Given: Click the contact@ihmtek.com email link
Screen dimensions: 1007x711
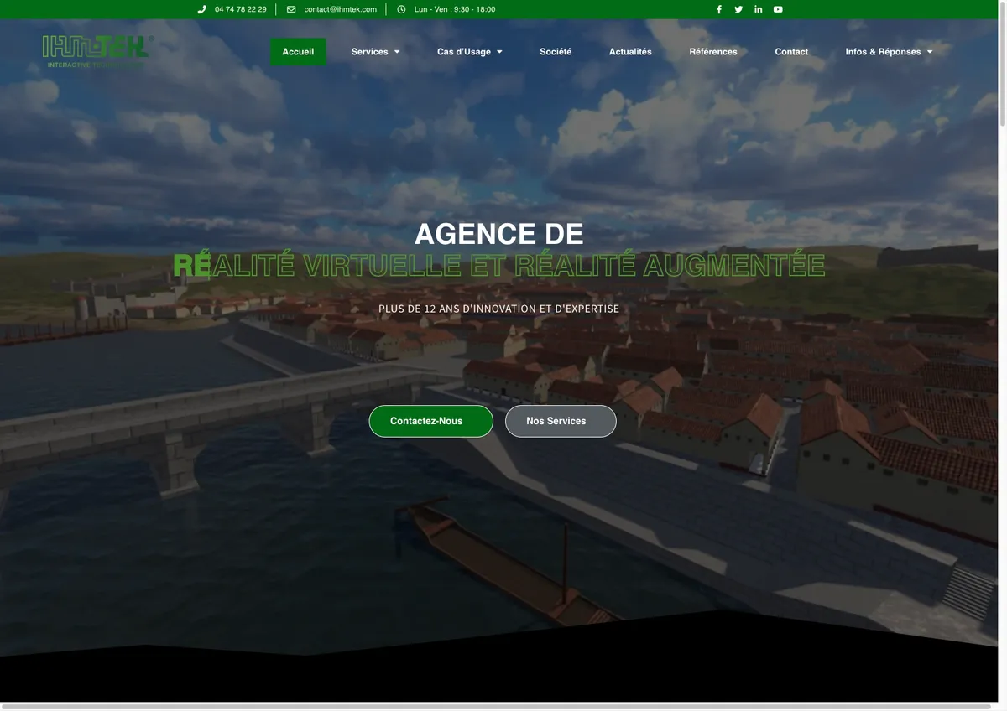Looking at the screenshot, I should coord(341,9).
